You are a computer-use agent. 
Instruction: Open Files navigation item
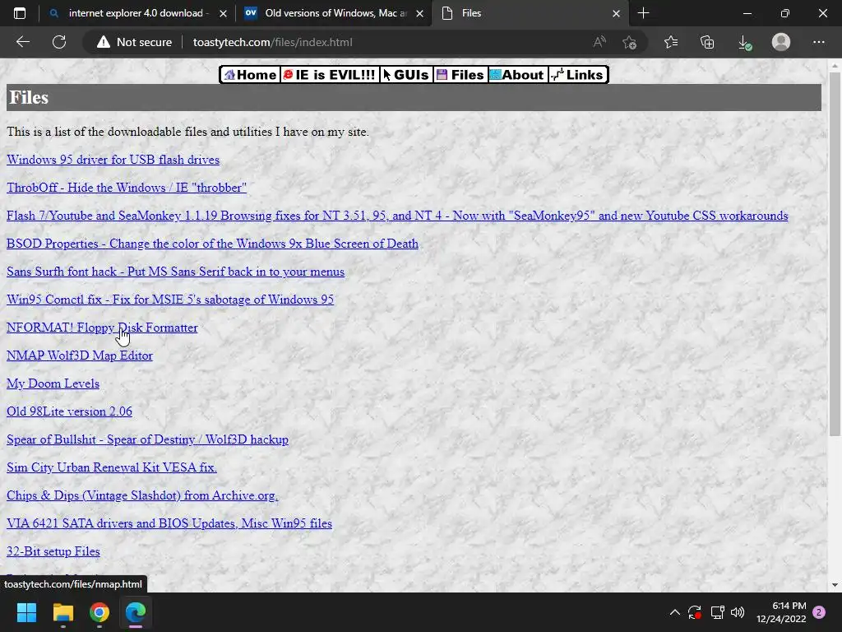[460, 75]
